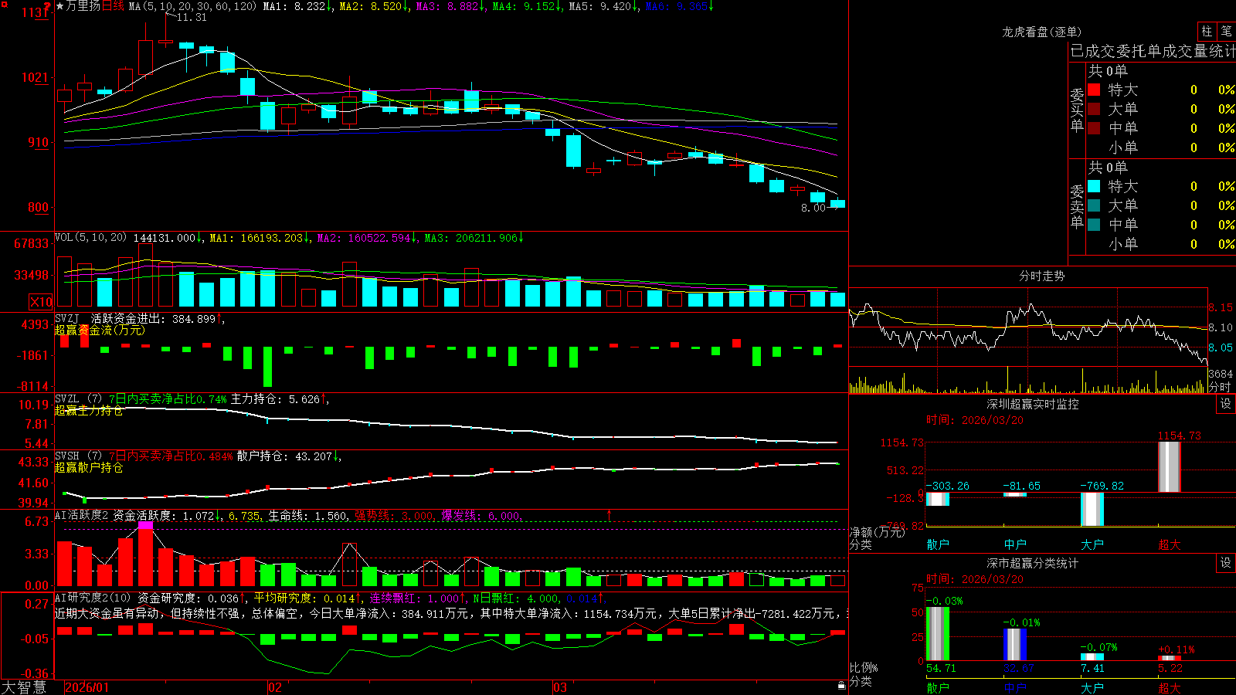Open the SVZJ indicator label
Image resolution: width=1236 pixels, height=695 pixels.
67,318
